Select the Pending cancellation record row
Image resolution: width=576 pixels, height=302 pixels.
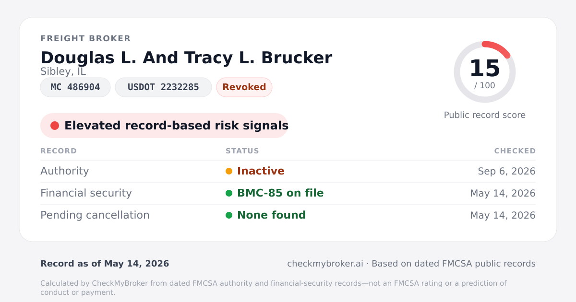[288, 215]
